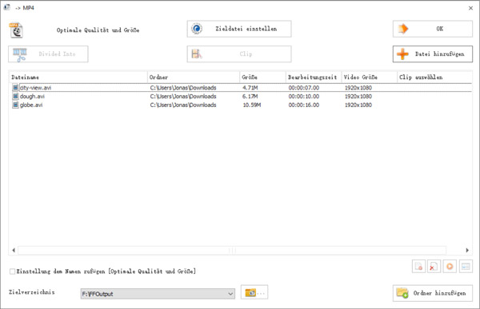Click the video icon beside dough.avi

point(15,97)
